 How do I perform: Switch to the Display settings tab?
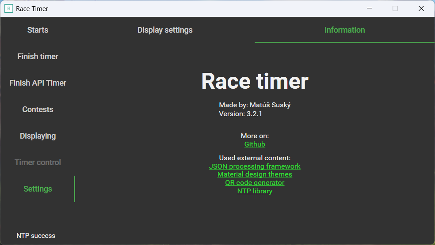click(x=165, y=30)
